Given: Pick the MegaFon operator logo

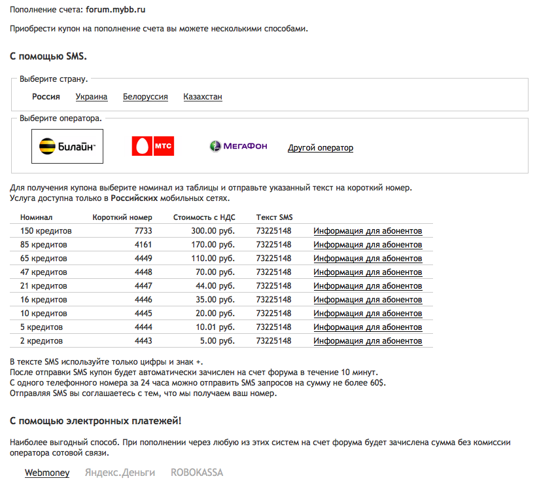Looking at the screenshot, I should (239, 146).
